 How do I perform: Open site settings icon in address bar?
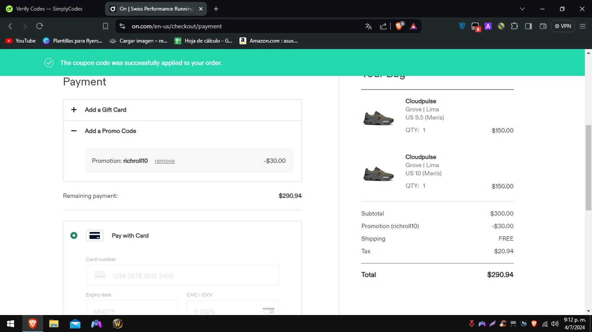pyautogui.click(x=122, y=26)
